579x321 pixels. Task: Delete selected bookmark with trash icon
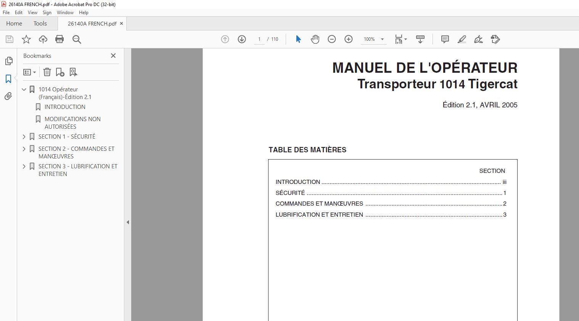tap(47, 72)
